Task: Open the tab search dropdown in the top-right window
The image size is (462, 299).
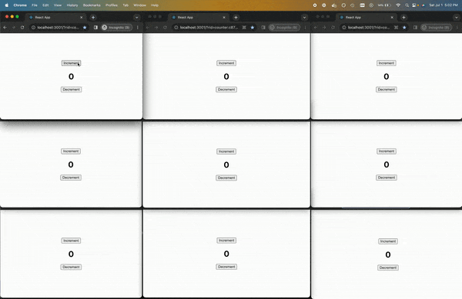Action: coord(456,18)
